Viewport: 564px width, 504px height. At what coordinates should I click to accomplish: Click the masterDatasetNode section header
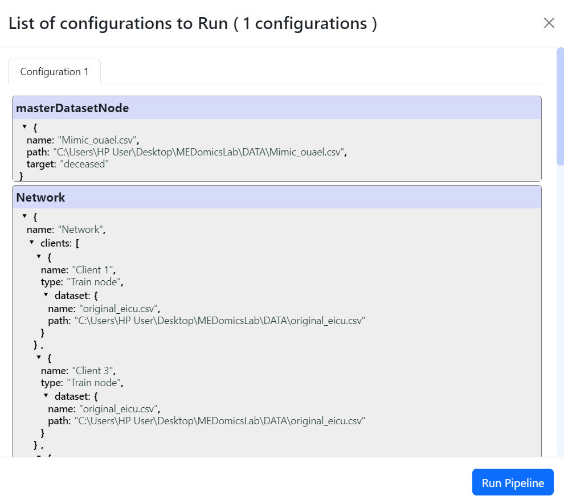[x=276, y=108]
